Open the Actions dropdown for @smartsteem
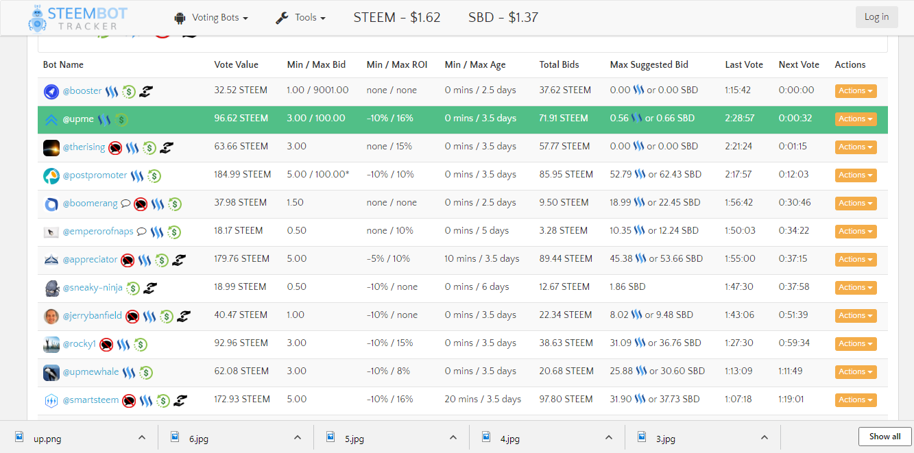 click(856, 400)
